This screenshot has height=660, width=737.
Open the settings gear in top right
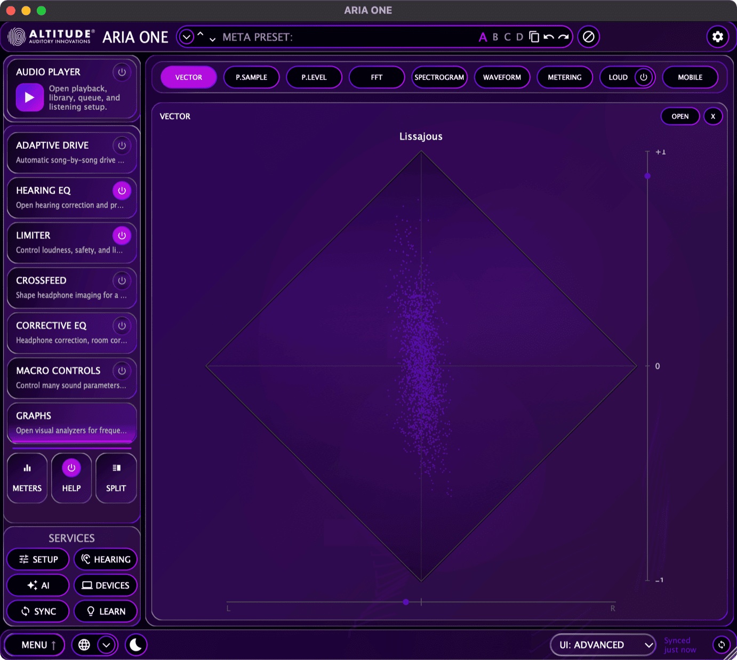coord(717,37)
